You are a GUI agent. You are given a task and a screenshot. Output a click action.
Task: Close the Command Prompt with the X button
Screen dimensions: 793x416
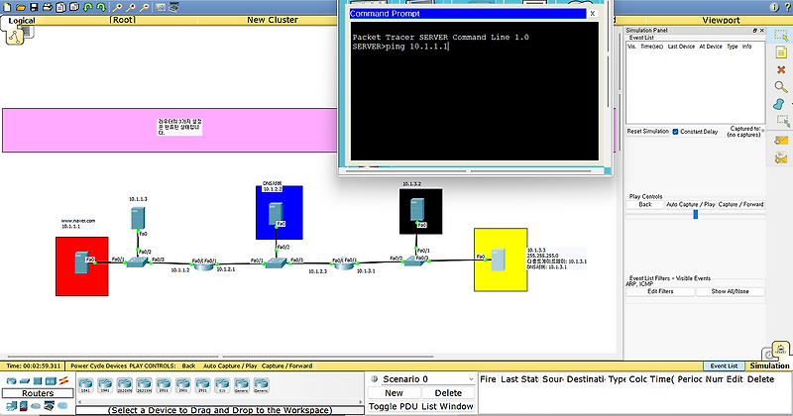click(592, 14)
